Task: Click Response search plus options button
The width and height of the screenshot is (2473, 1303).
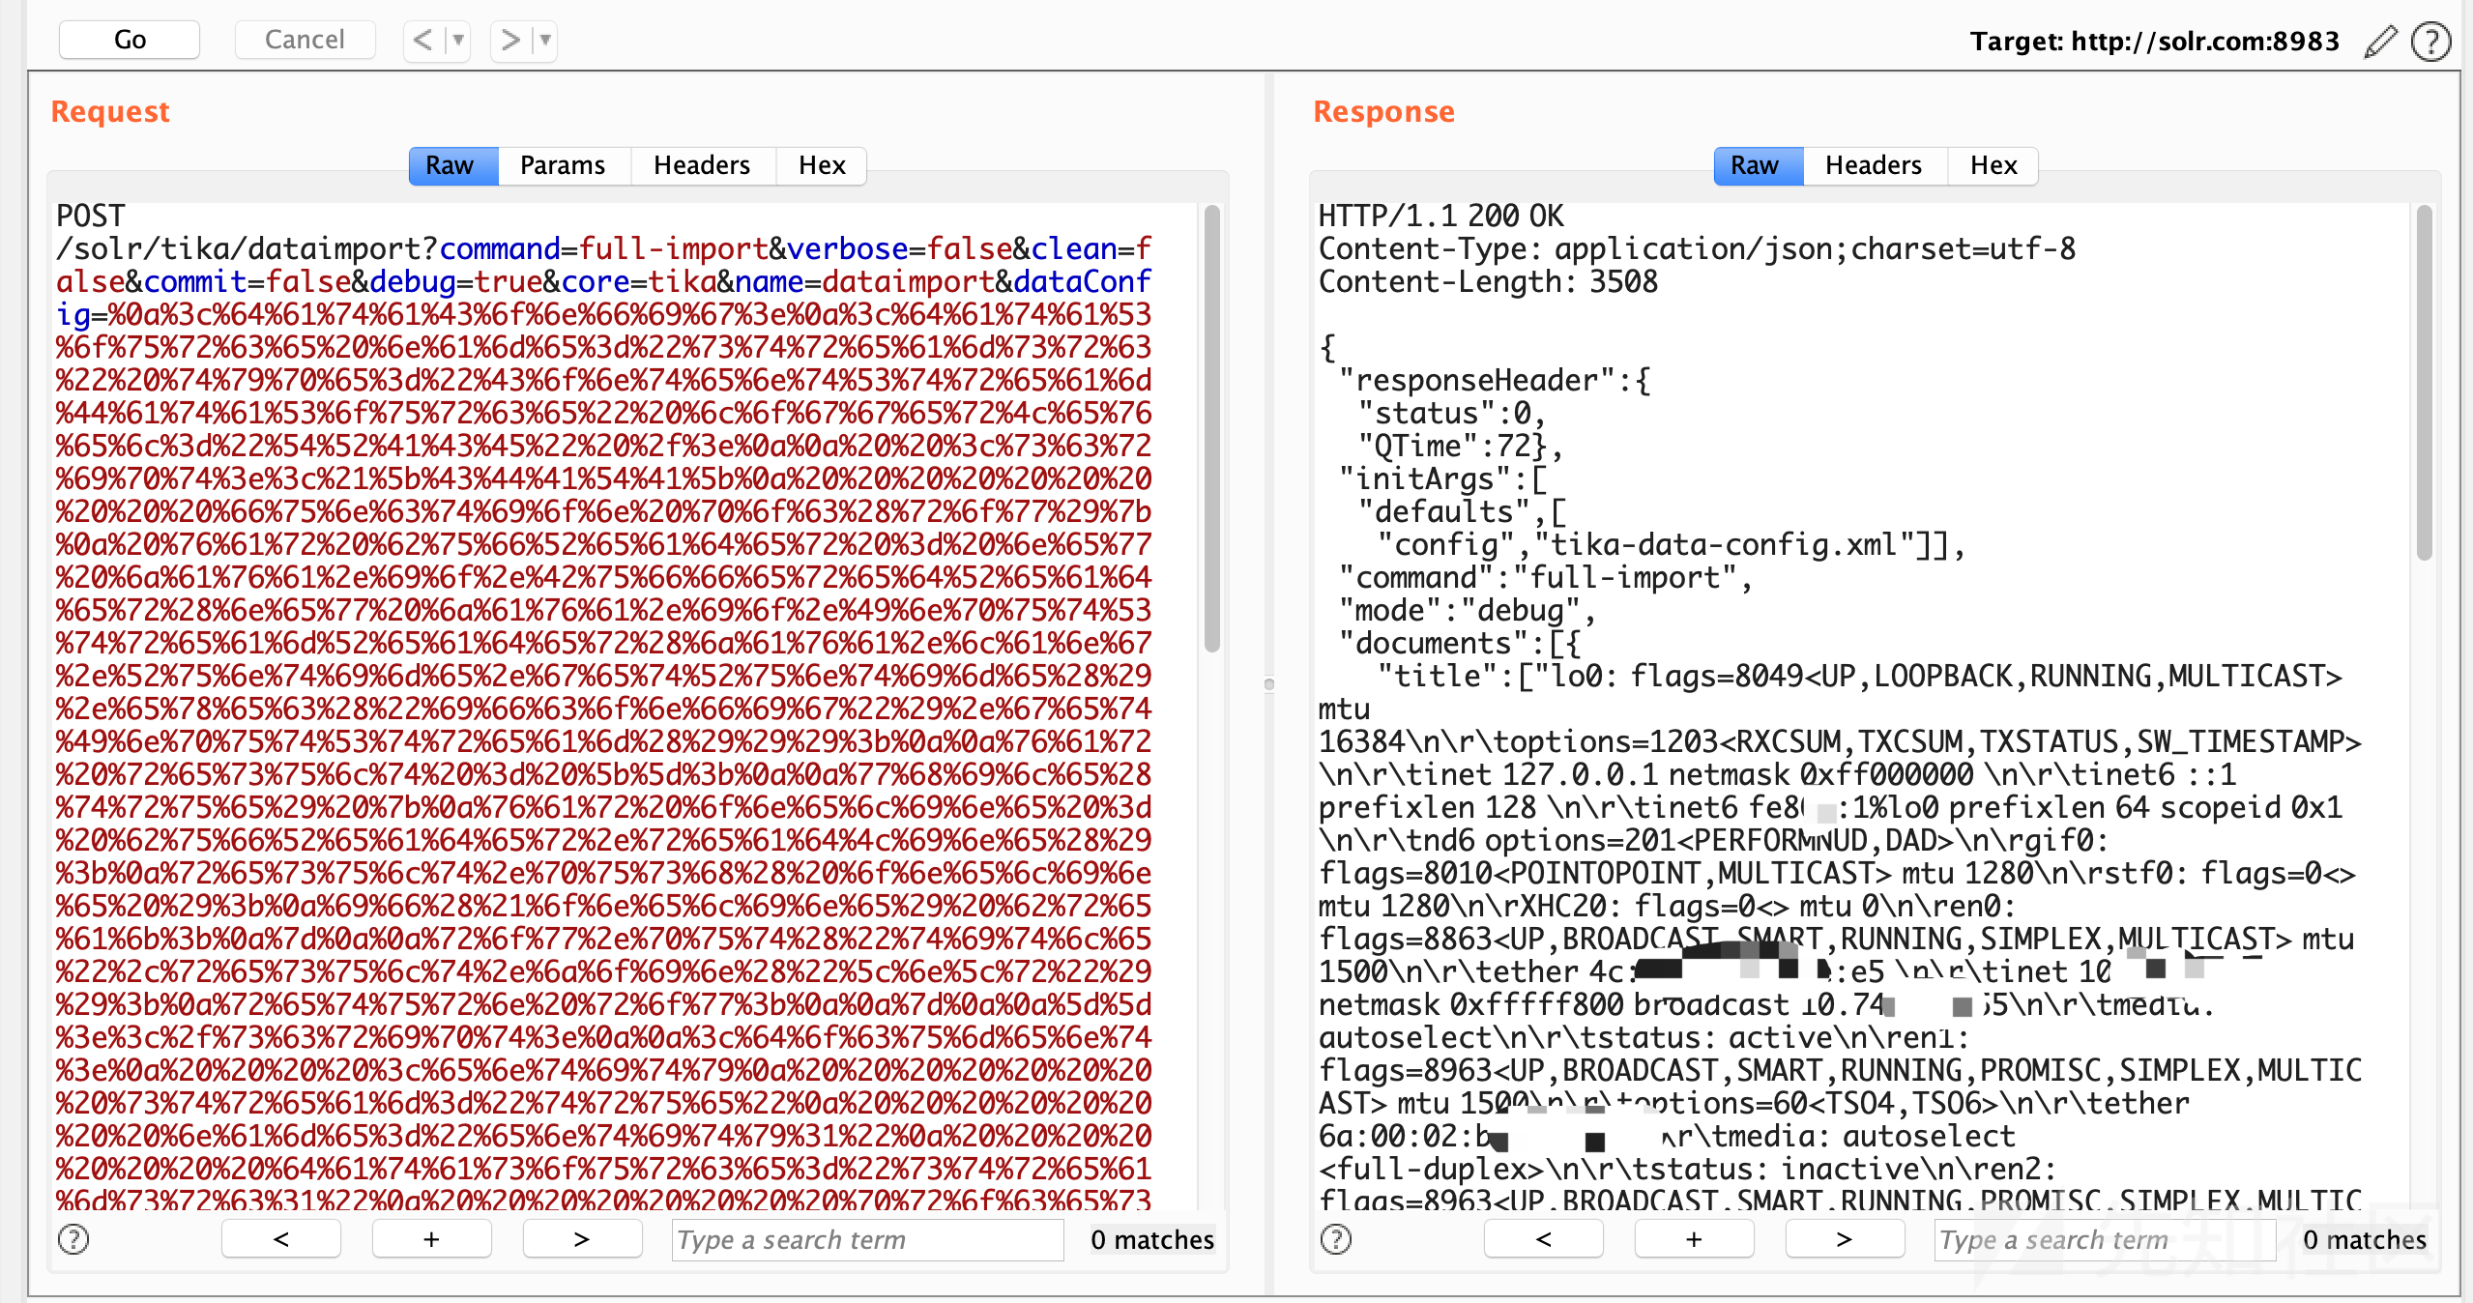Action: pos(1695,1238)
